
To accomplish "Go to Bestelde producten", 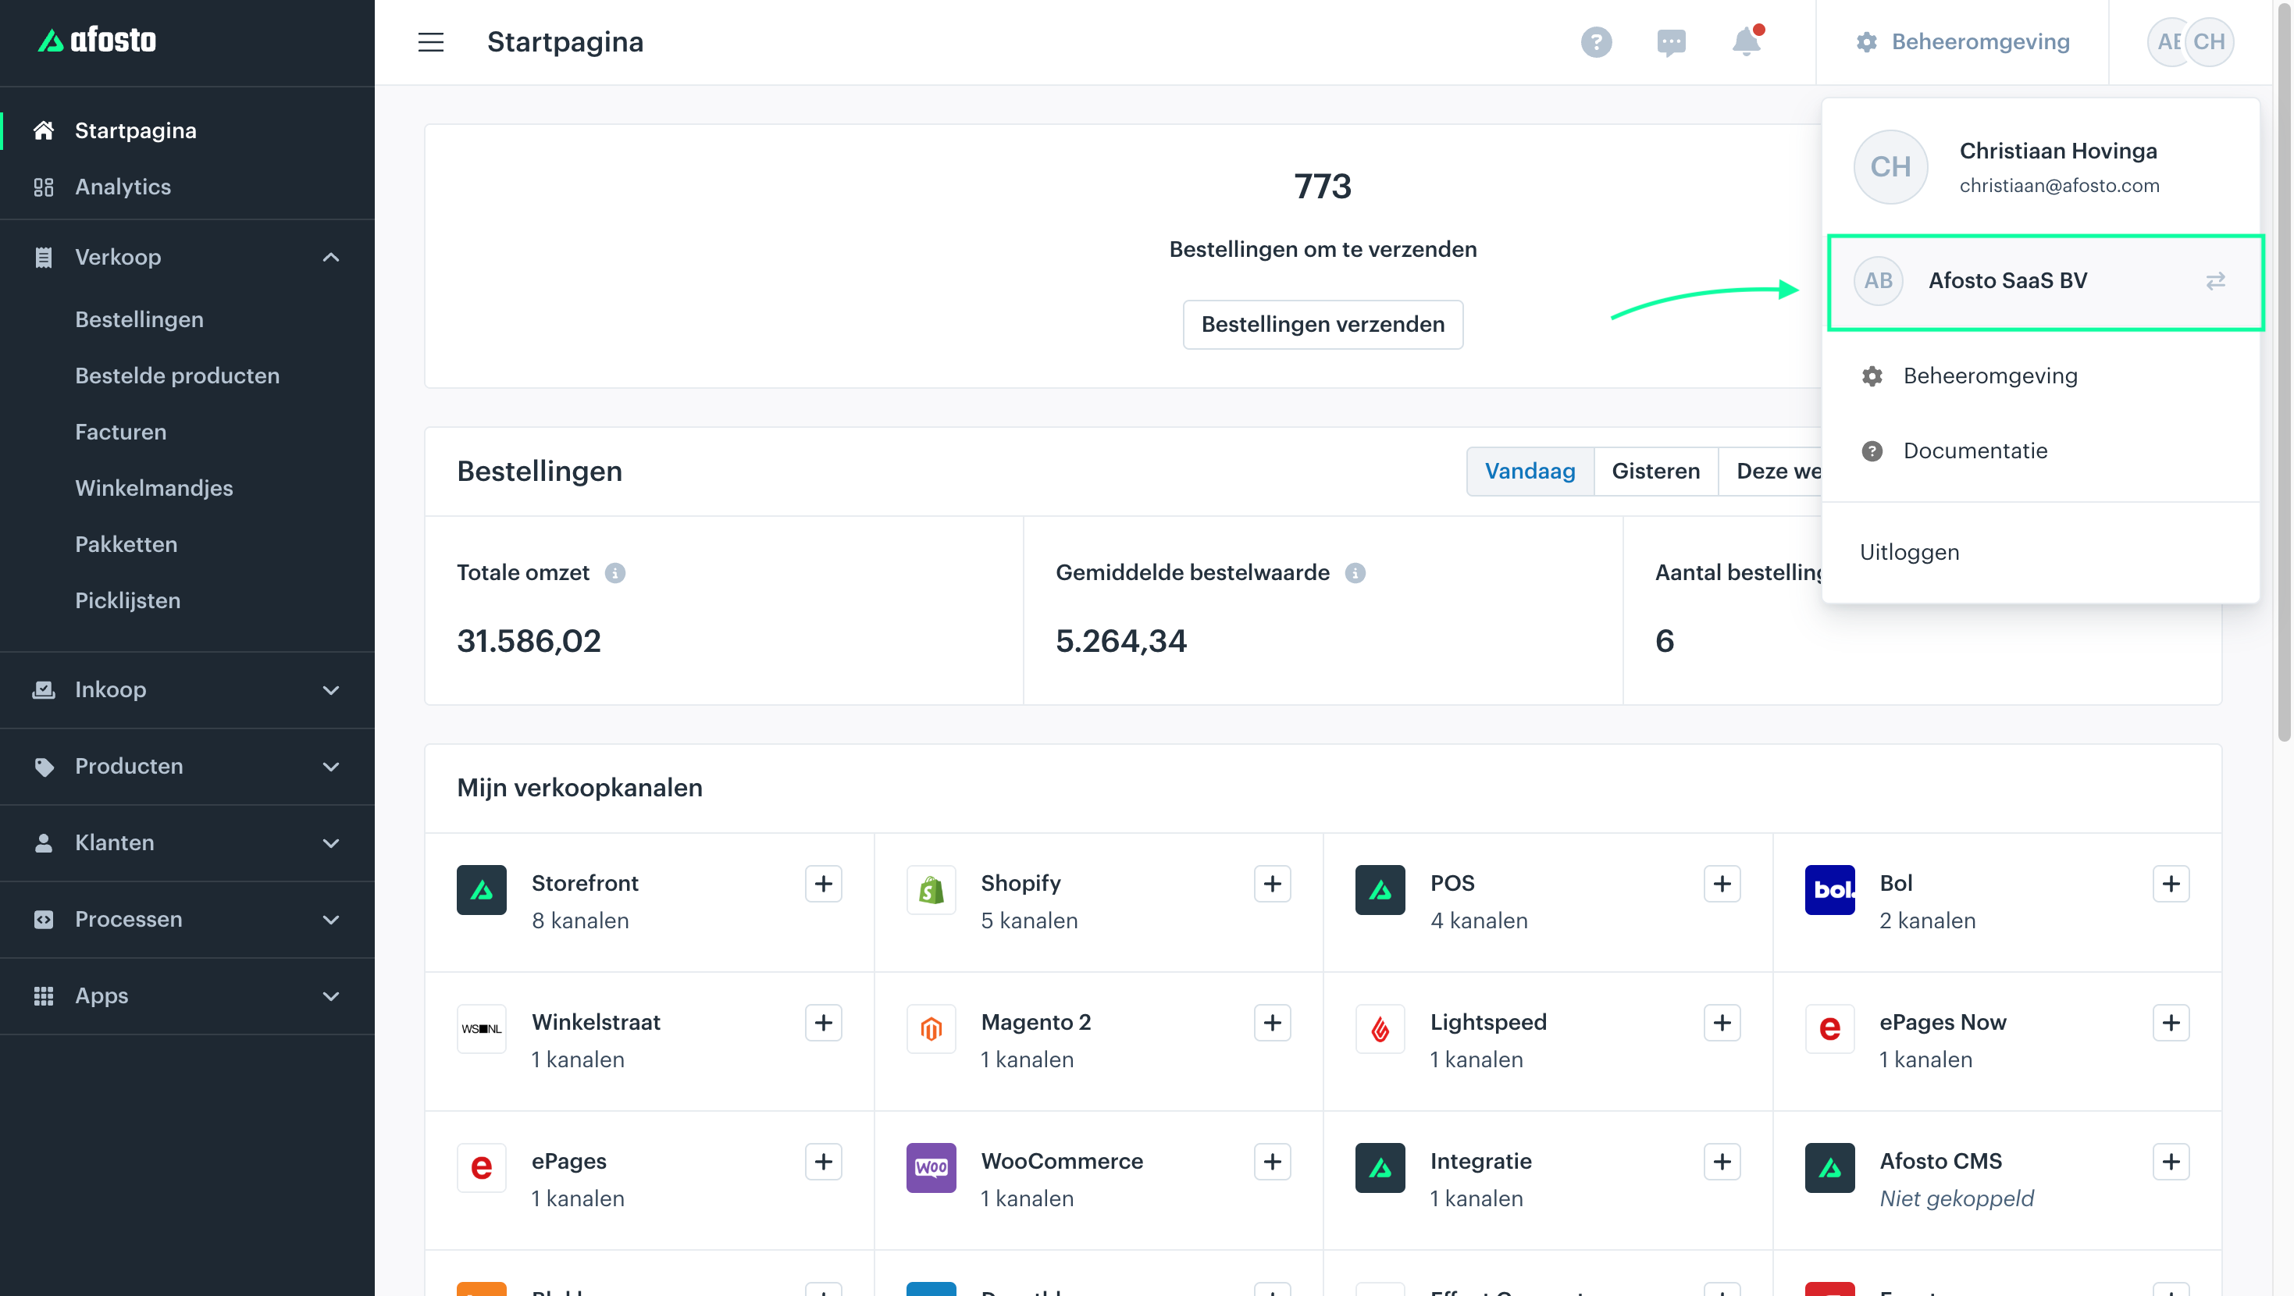I will (x=177, y=376).
